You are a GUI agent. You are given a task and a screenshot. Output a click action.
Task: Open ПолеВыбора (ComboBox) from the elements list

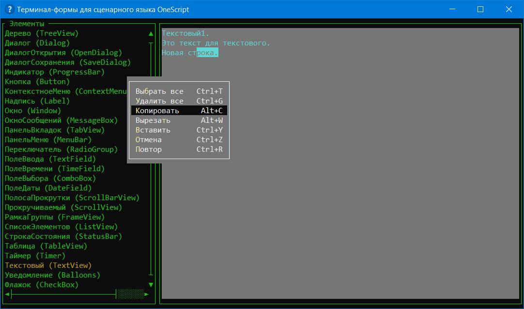[50, 178]
